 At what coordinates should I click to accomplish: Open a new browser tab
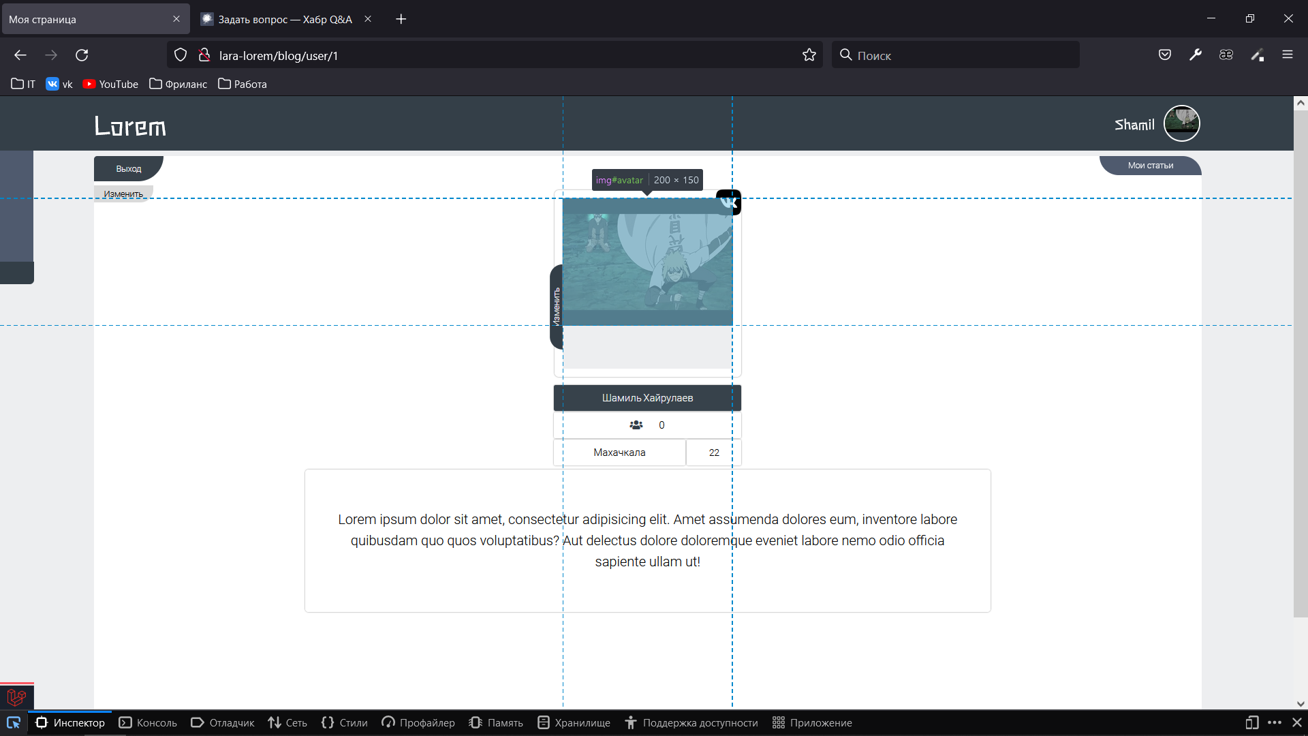coord(401,19)
